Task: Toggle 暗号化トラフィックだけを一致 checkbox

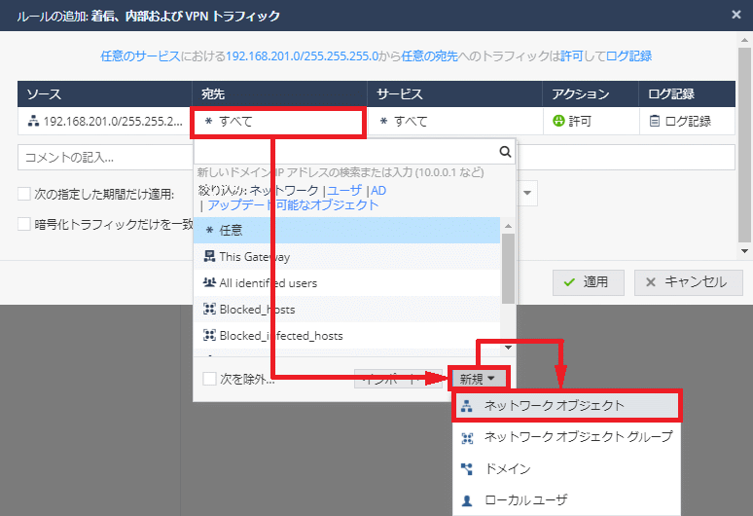Action: (25, 224)
